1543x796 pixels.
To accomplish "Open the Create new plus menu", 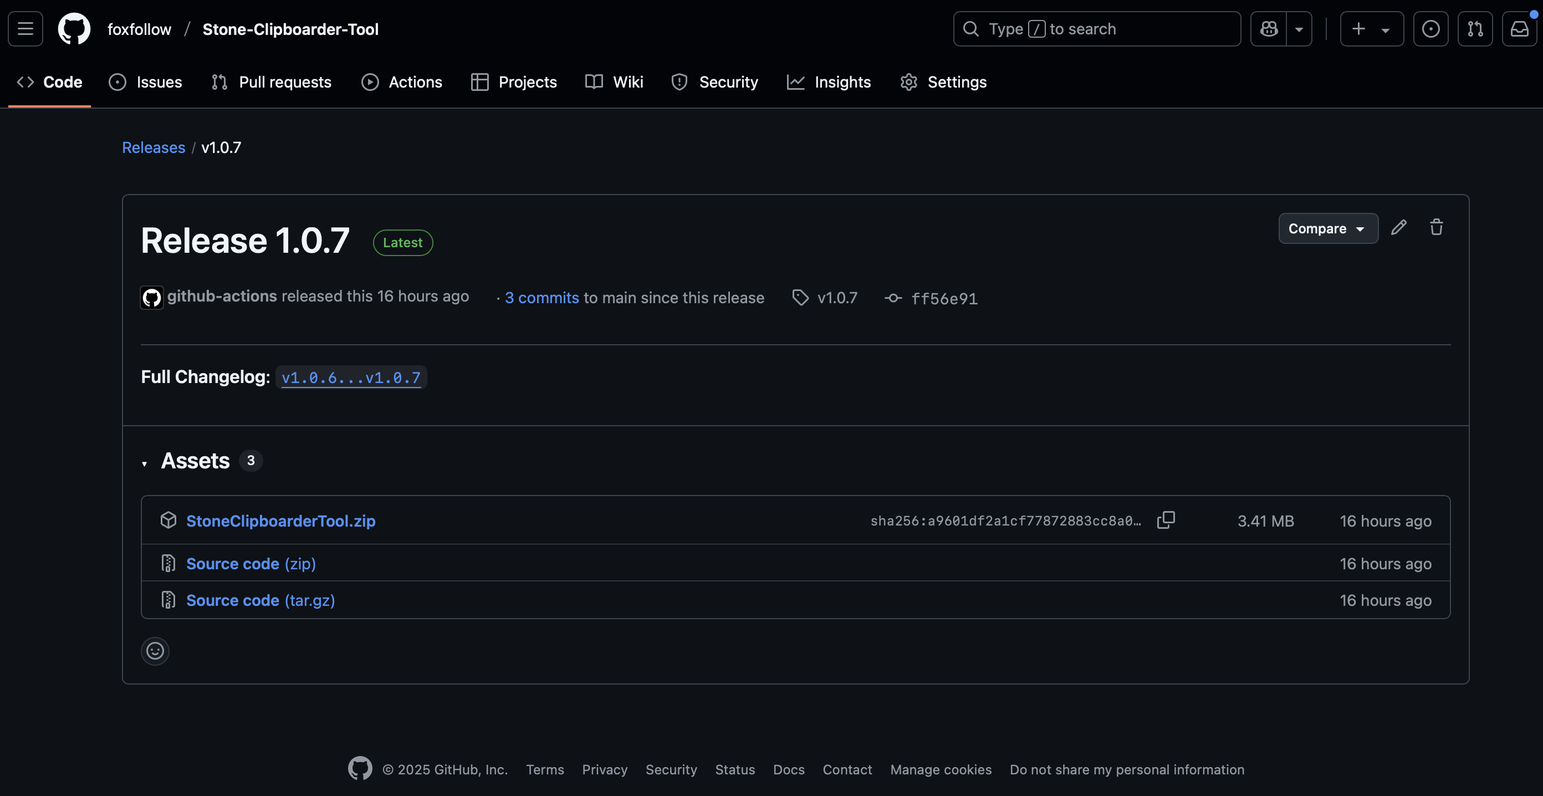I will tap(1372, 29).
